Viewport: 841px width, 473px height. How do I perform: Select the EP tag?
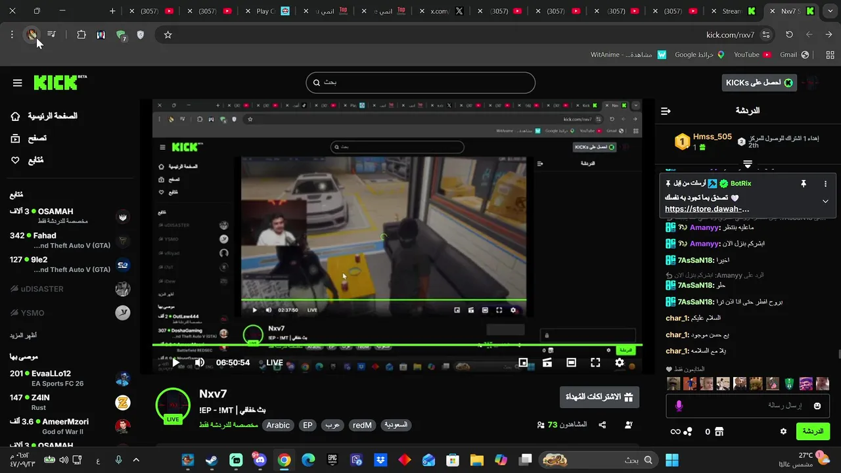307,425
